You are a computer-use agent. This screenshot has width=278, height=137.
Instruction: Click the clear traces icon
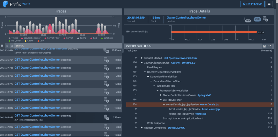(x=7, y=45)
